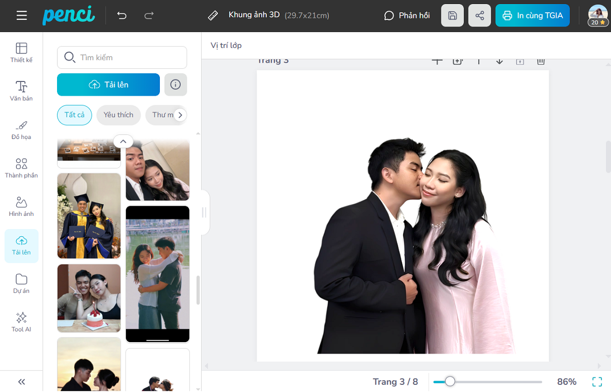Open the hamburger main menu
The width and height of the screenshot is (611, 392).
point(21,15)
